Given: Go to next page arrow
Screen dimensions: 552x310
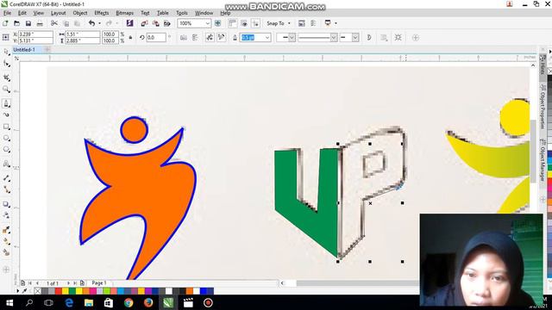Looking at the screenshot, I should tap(68, 283).
